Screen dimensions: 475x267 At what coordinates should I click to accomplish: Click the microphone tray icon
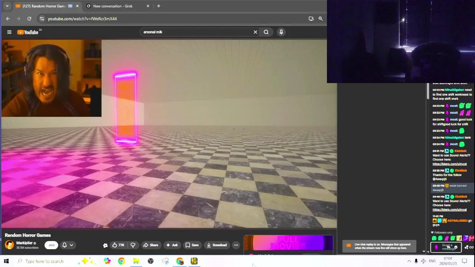coord(416,261)
